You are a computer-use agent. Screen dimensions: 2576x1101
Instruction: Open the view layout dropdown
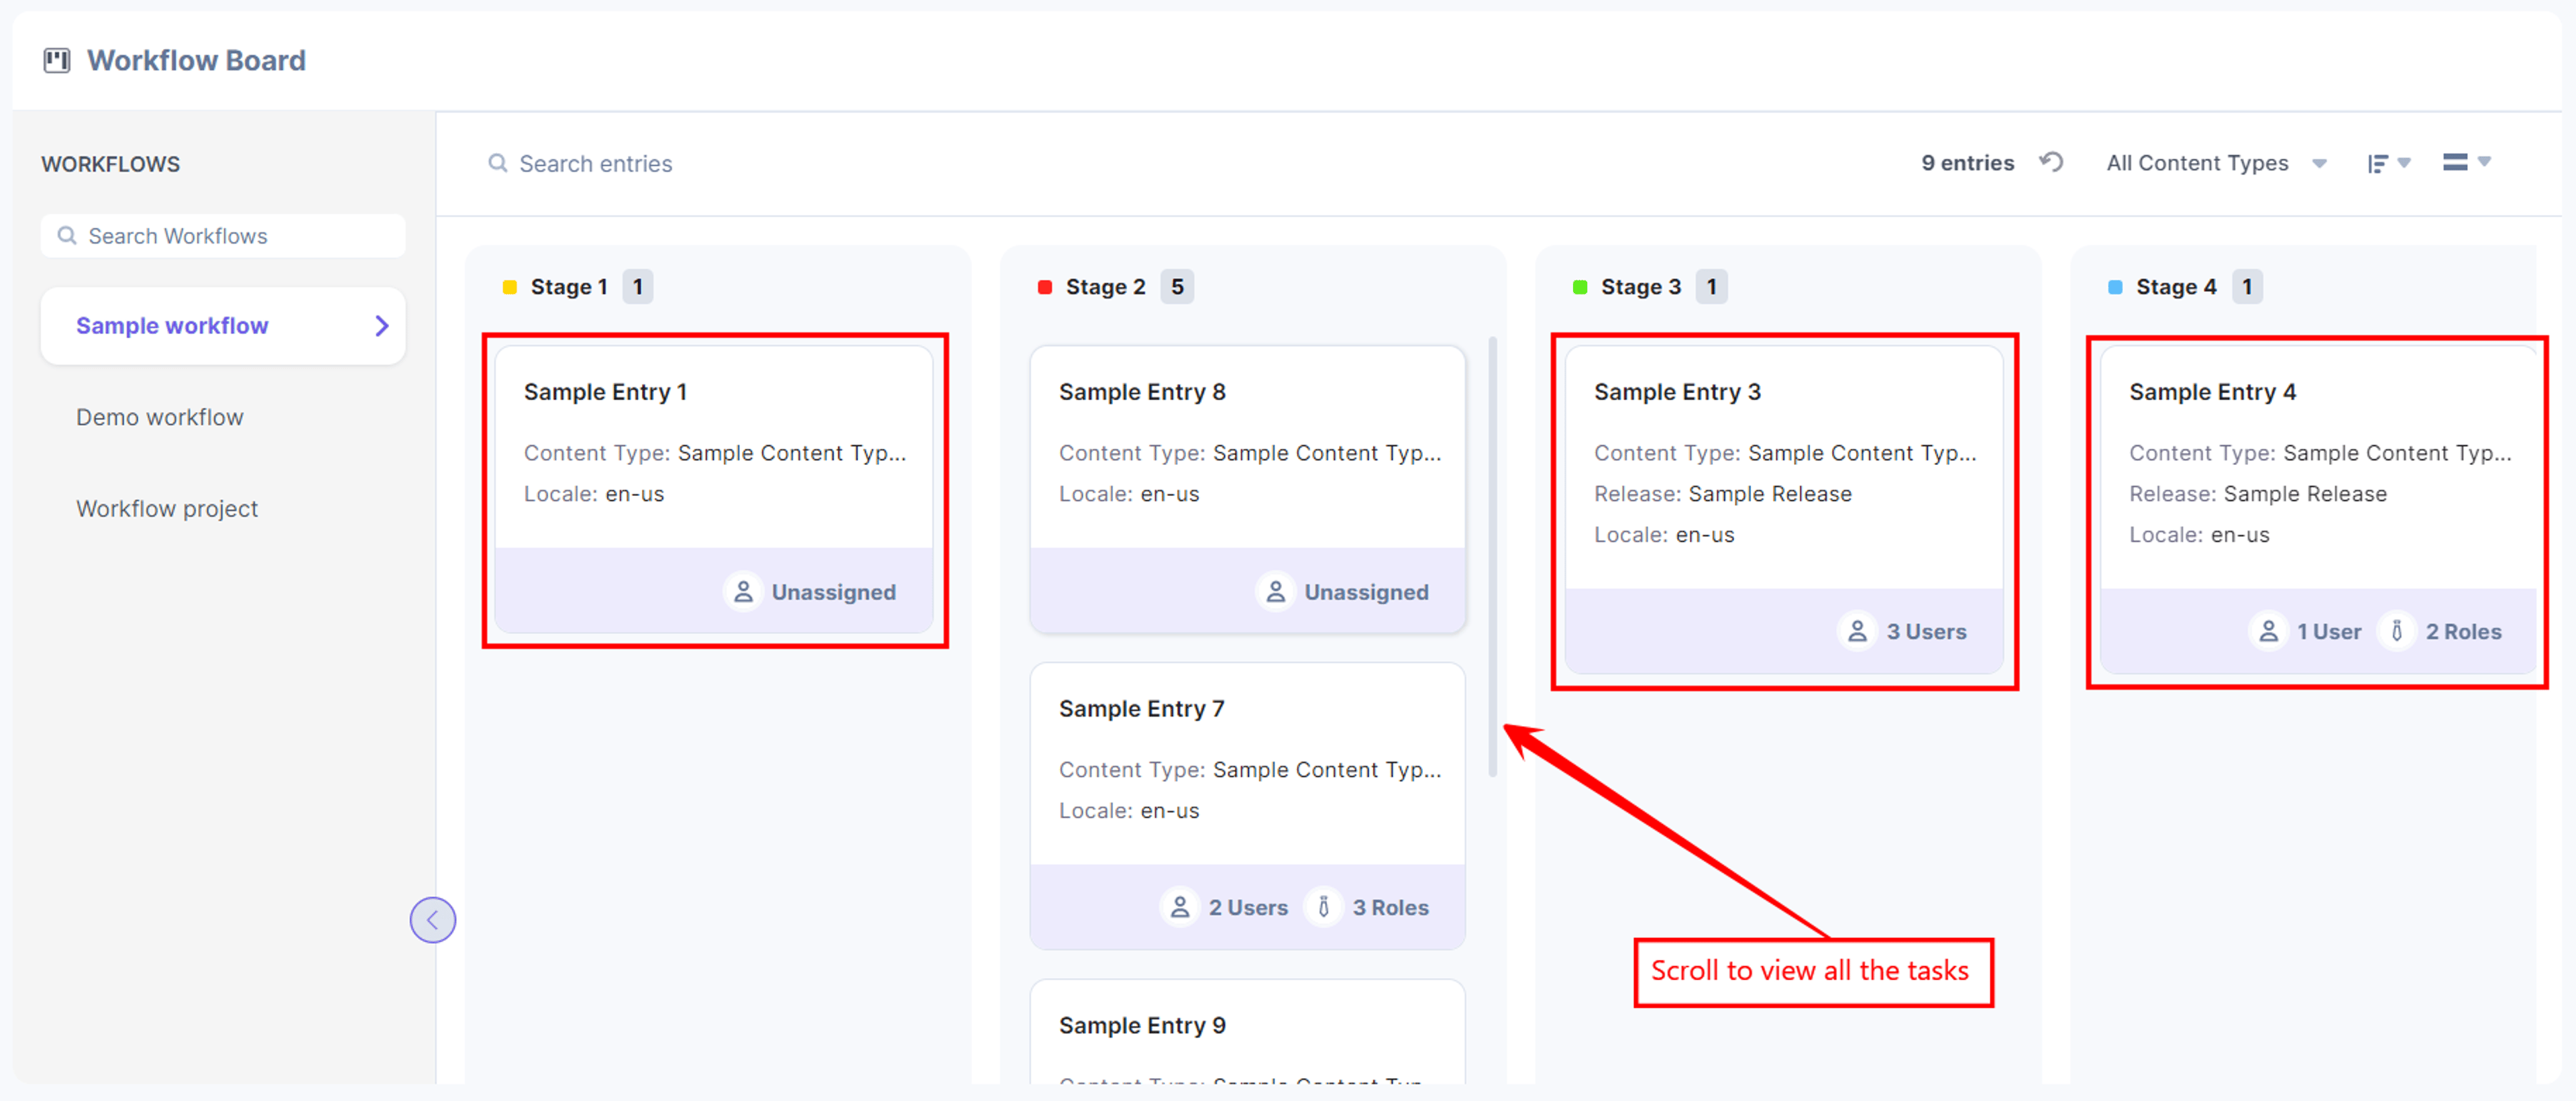tap(2466, 162)
